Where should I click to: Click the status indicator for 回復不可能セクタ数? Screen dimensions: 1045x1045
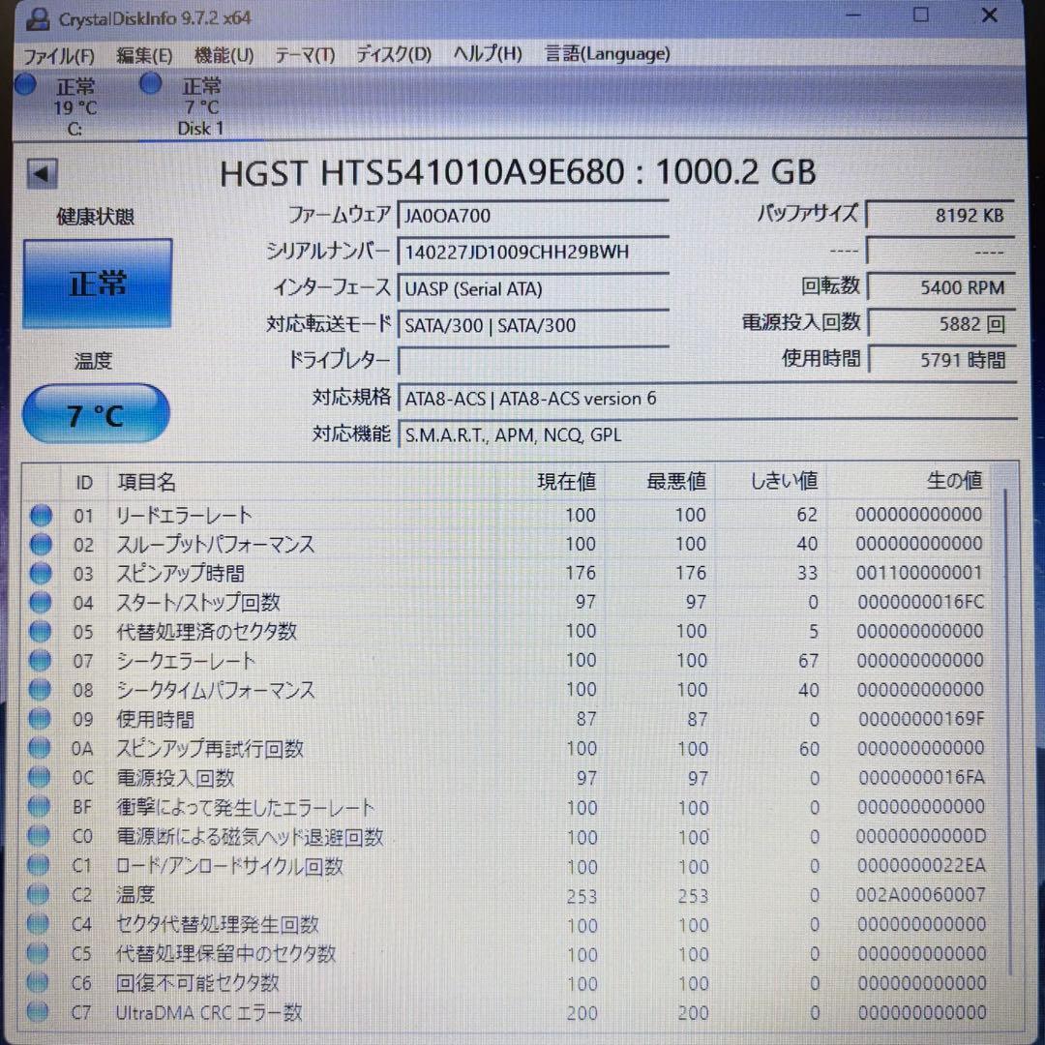[x=41, y=983]
